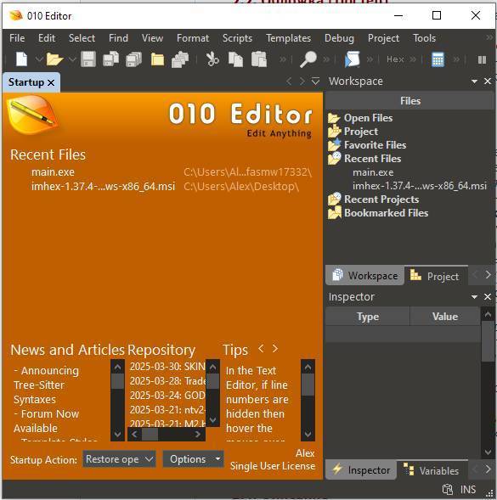Image resolution: width=497 pixels, height=500 pixels.
Task: Open the Edit menu
Action: tap(47, 38)
